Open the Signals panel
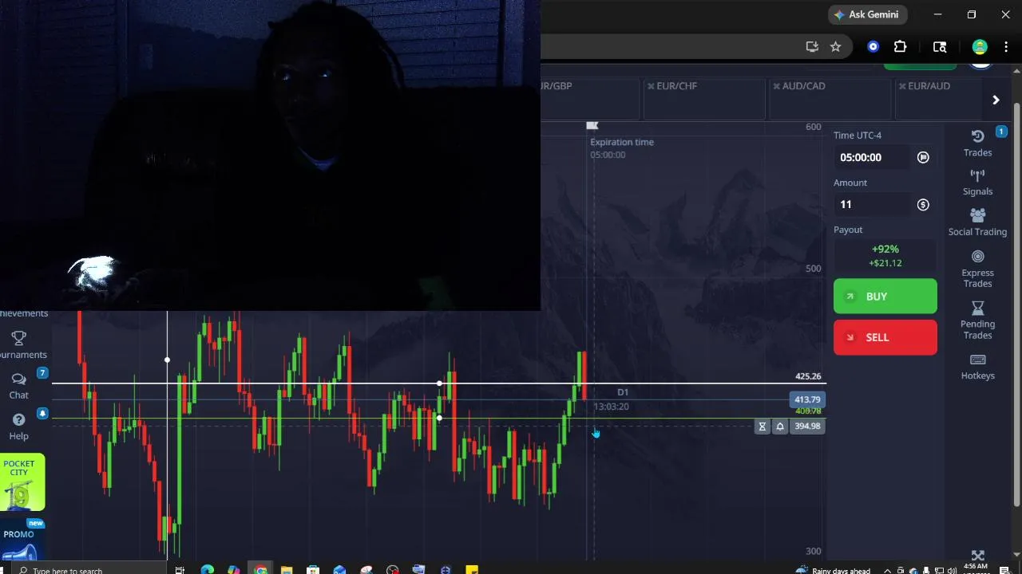The image size is (1022, 574). 977,183
